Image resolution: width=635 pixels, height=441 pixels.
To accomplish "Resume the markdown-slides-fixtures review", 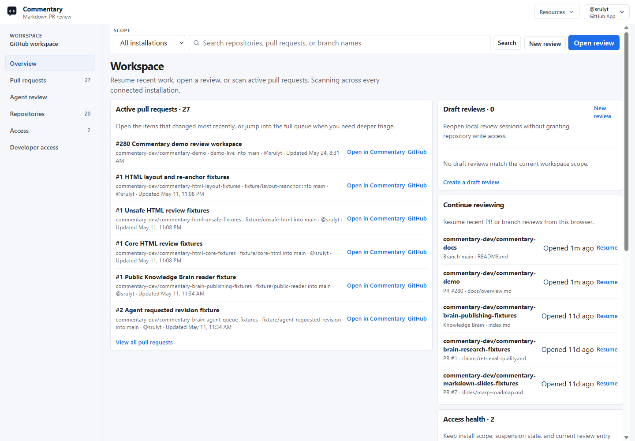I will (x=607, y=384).
